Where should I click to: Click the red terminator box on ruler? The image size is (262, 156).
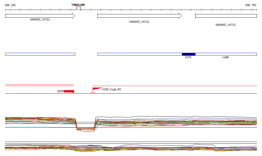78,8
